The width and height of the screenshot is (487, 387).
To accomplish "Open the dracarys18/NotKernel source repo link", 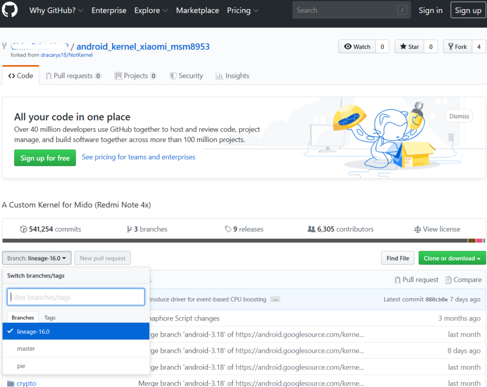I will click(x=67, y=55).
